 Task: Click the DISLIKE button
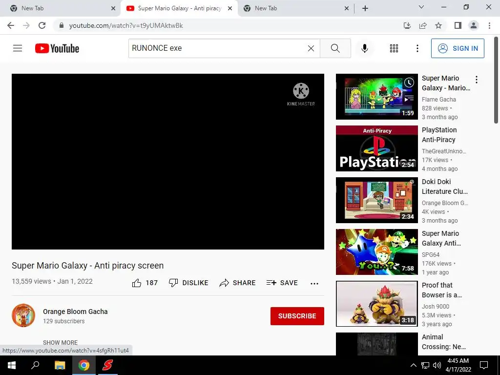(x=188, y=283)
